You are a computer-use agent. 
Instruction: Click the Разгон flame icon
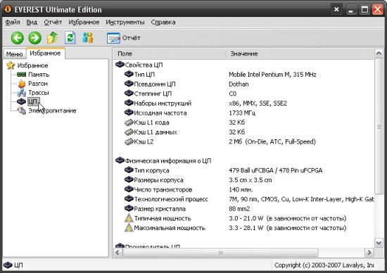22,84
